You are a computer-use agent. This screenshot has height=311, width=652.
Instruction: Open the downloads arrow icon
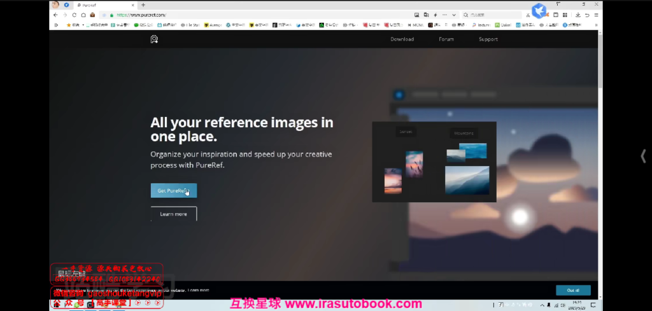coord(578,15)
